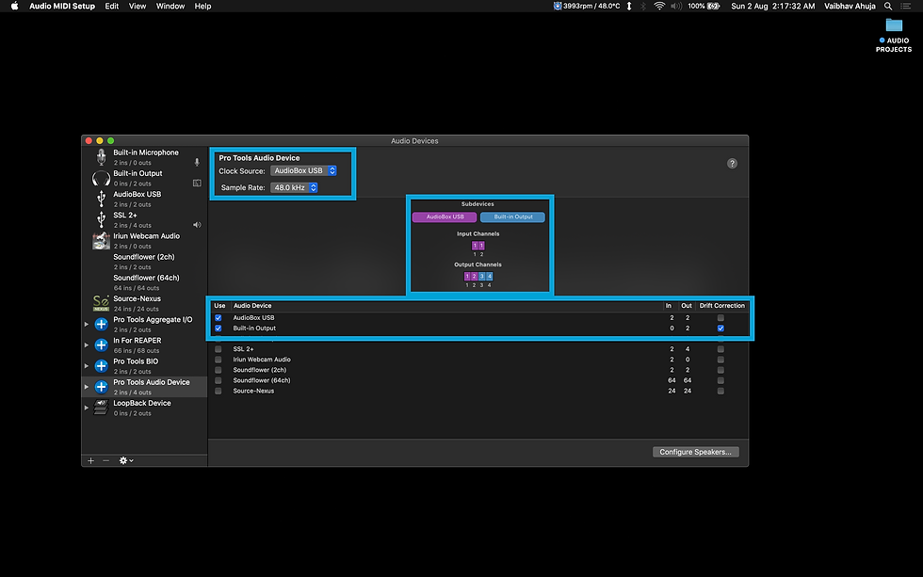Click Pro Tools Audio Device aggregate icon

[102, 387]
